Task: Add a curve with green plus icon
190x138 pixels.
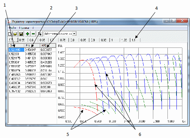Action: (27, 34)
